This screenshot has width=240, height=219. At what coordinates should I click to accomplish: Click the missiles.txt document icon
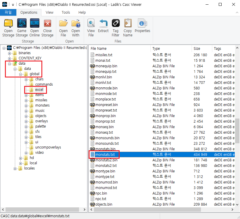[92, 55]
